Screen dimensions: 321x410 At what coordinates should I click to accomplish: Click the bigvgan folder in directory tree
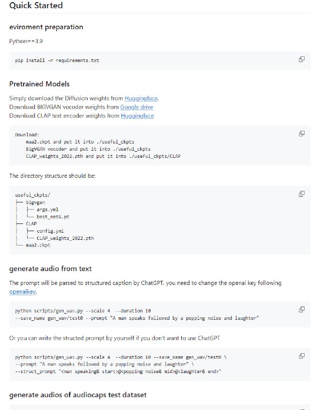[36, 202]
